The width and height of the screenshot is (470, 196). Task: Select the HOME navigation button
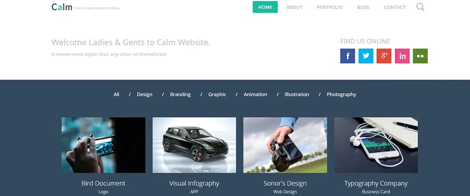tap(265, 7)
